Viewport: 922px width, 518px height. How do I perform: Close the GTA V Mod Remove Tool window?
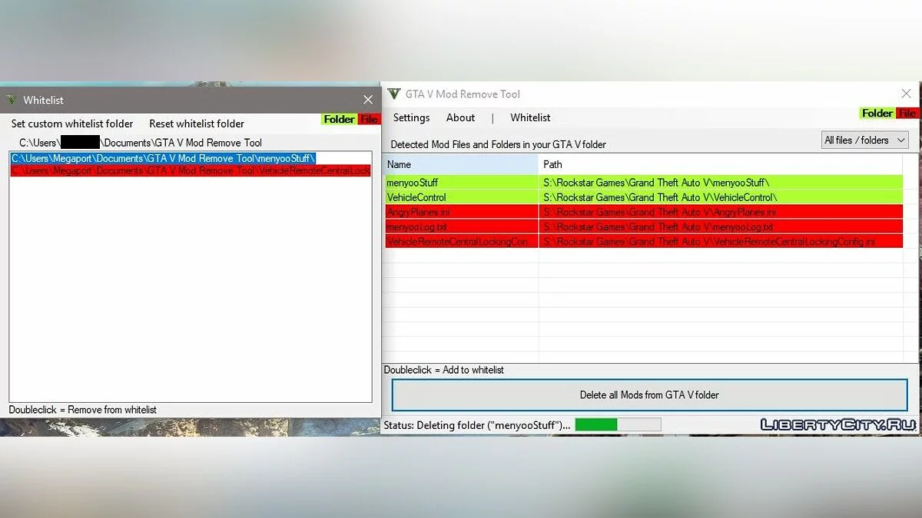906,94
